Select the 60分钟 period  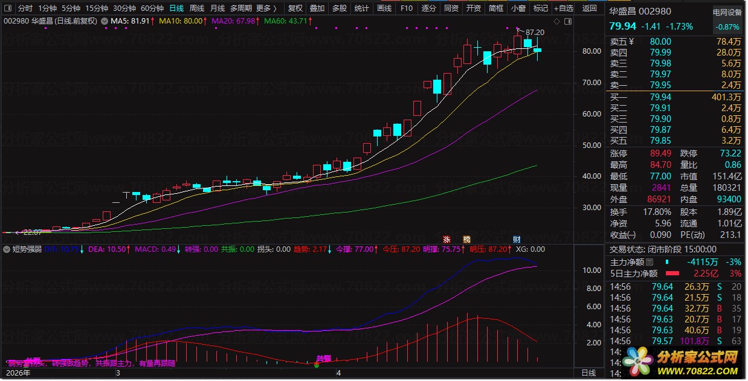click(x=152, y=8)
